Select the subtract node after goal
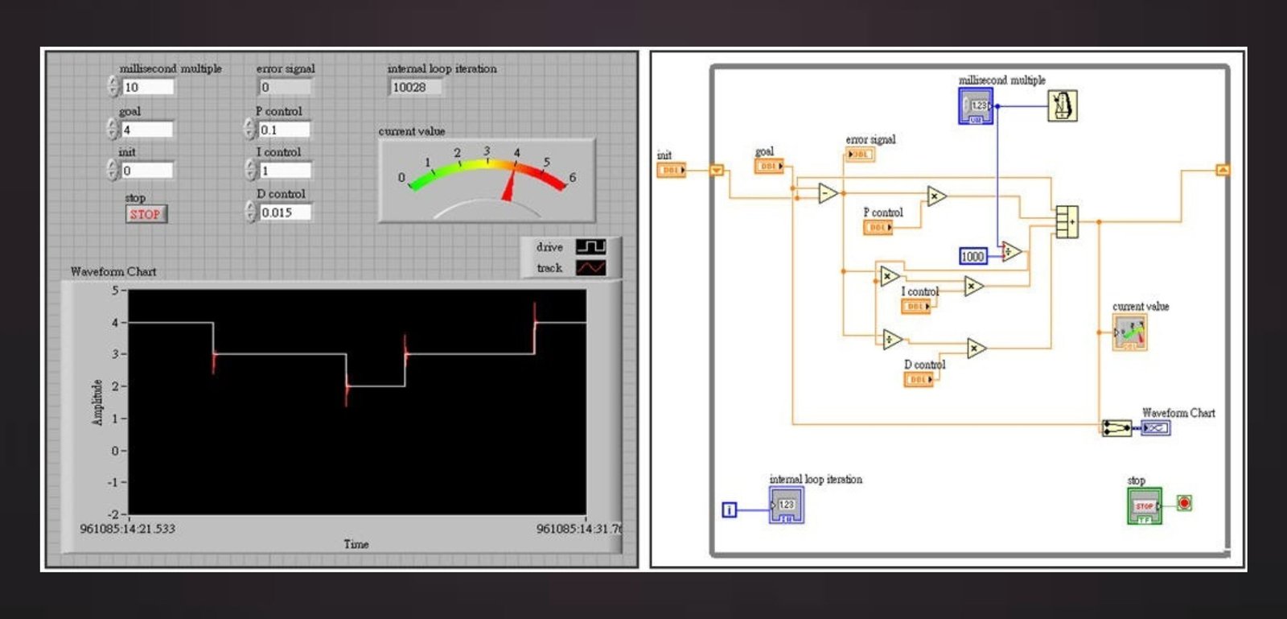The width and height of the screenshot is (1287, 619). tap(828, 193)
